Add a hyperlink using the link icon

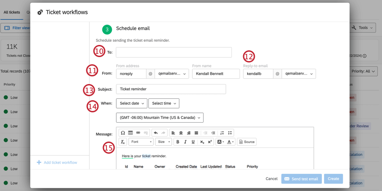138,133
